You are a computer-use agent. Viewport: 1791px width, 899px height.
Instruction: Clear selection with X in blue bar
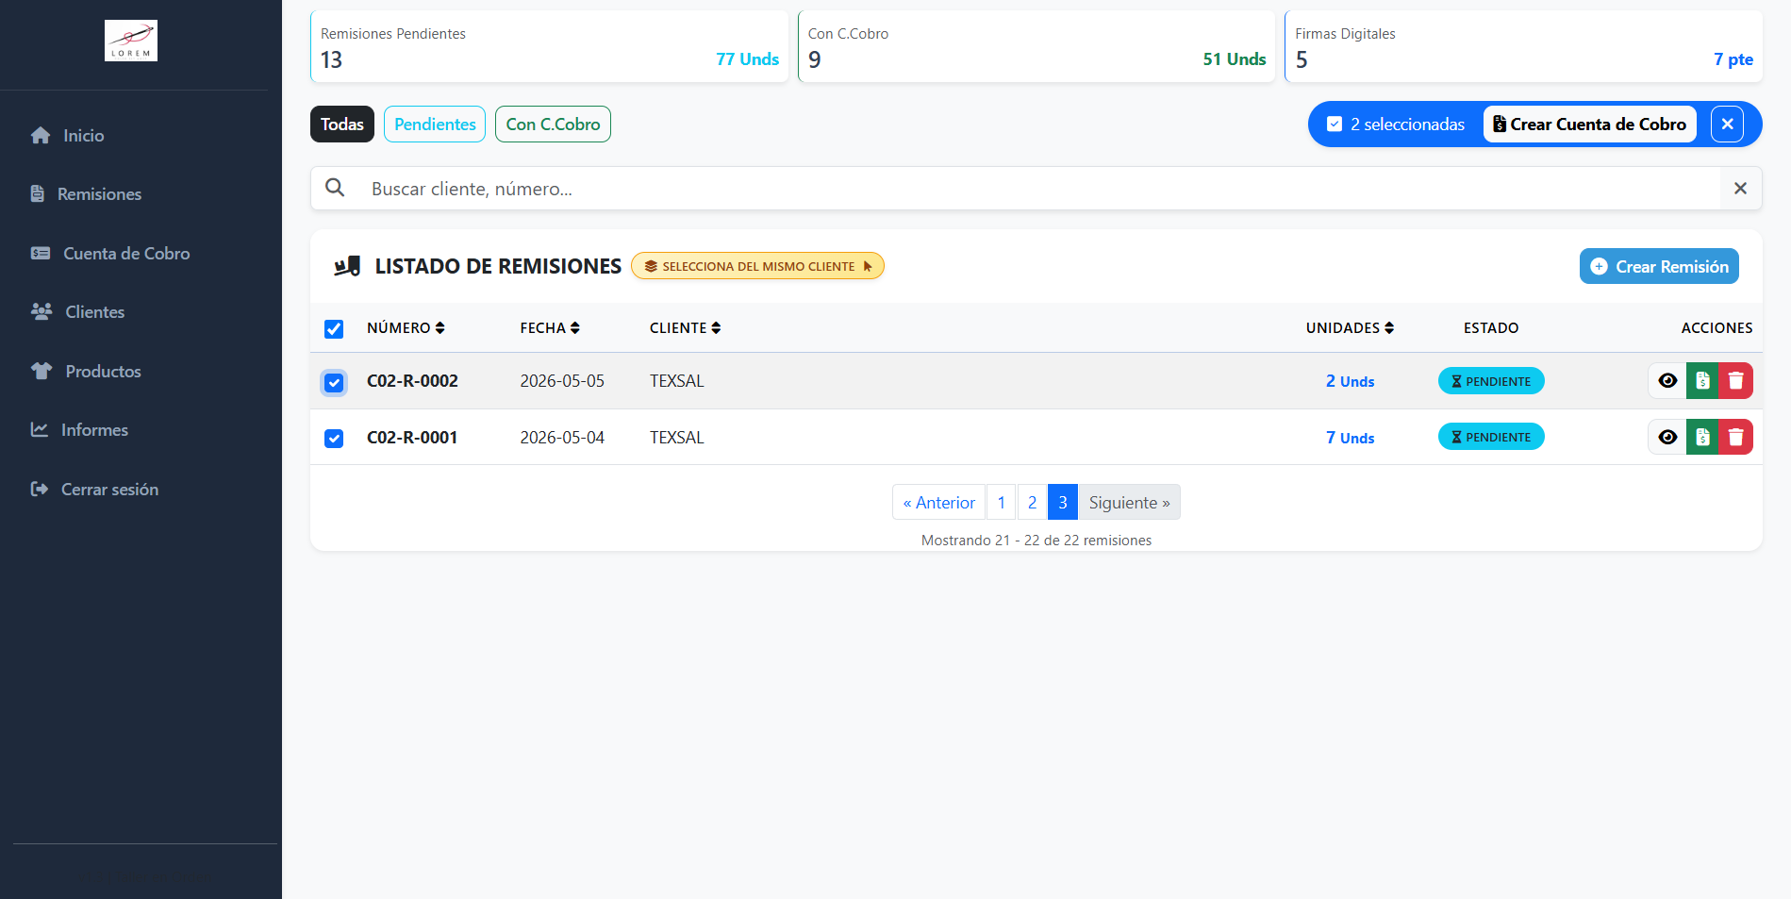point(1727,125)
